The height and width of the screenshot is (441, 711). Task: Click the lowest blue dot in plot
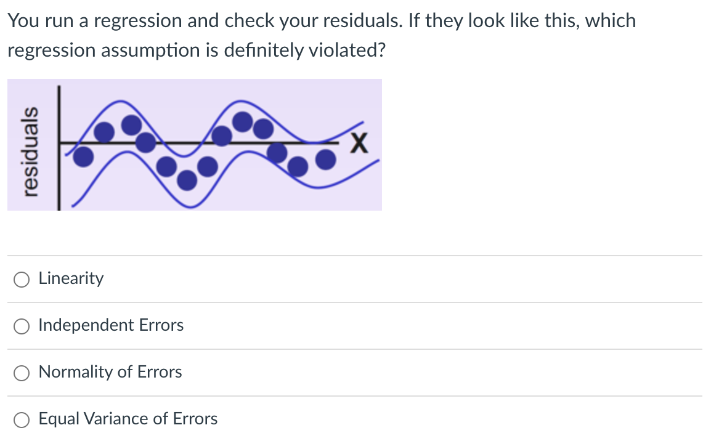click(x=187, y=179)
